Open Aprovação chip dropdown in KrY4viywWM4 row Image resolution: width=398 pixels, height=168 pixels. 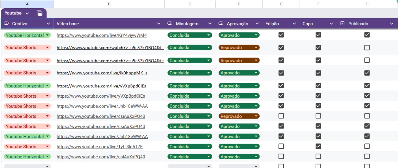coord(256,35)
